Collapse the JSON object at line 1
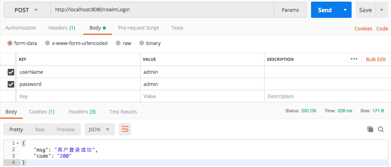391x167 pixels. pos(17,143)
